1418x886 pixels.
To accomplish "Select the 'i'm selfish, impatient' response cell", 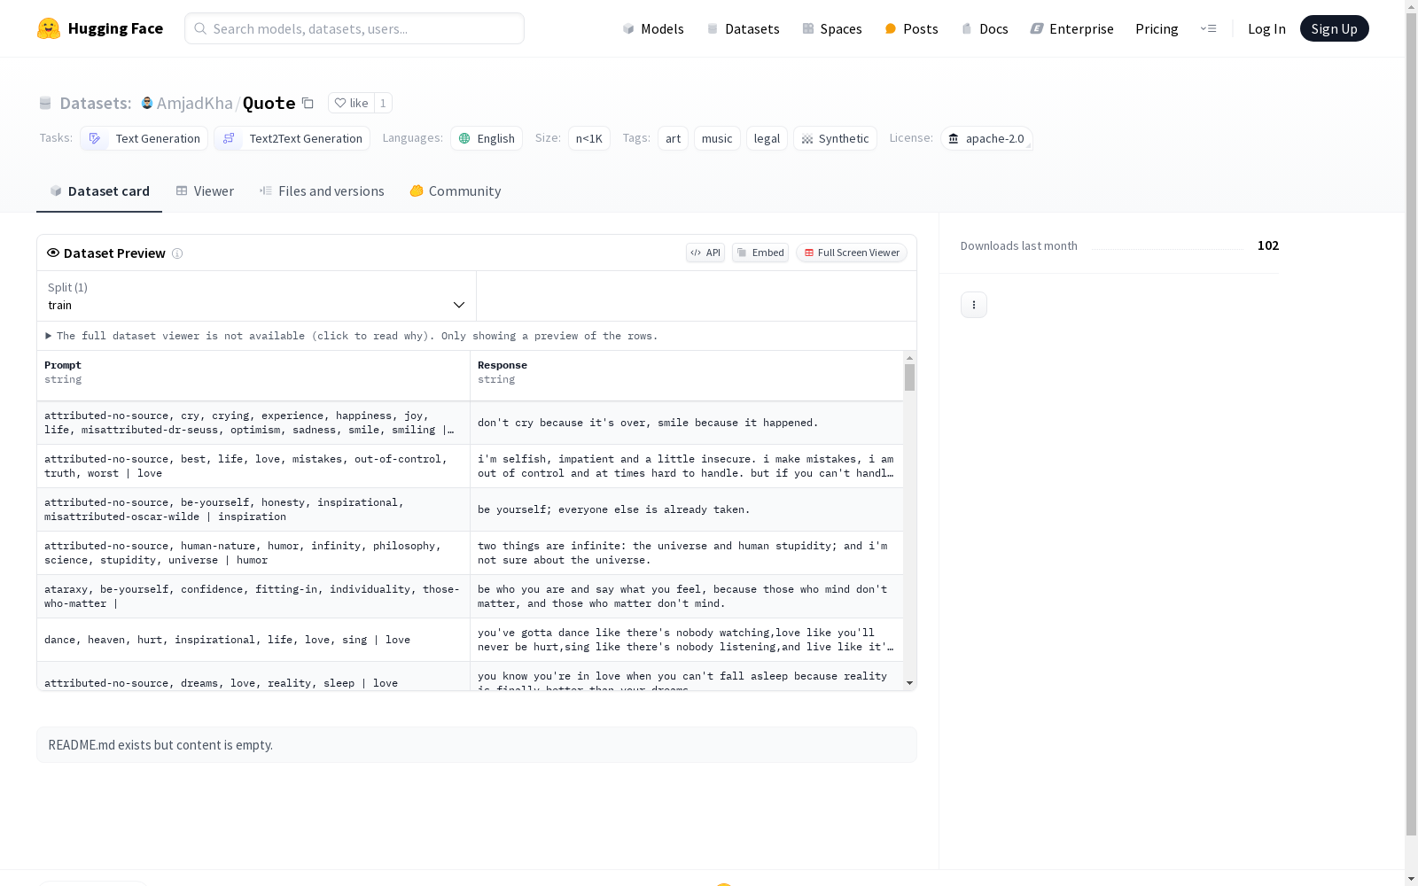I will click(x=687, y=466).
